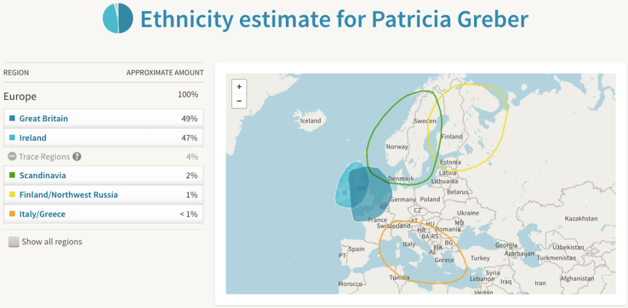Screen dimensions: 628x308
Task: Open Trace Regions help question mark
Action: [x=77, y=157]
